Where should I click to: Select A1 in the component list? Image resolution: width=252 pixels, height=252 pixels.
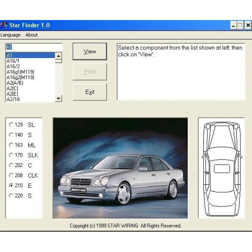(30, 55)
